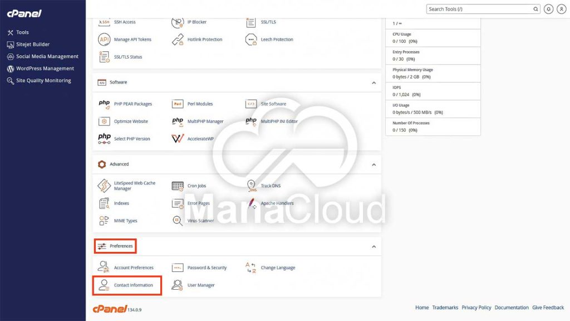570x321 pixels.
Task: Click the notifications bell icon
Action: (548, 9)
